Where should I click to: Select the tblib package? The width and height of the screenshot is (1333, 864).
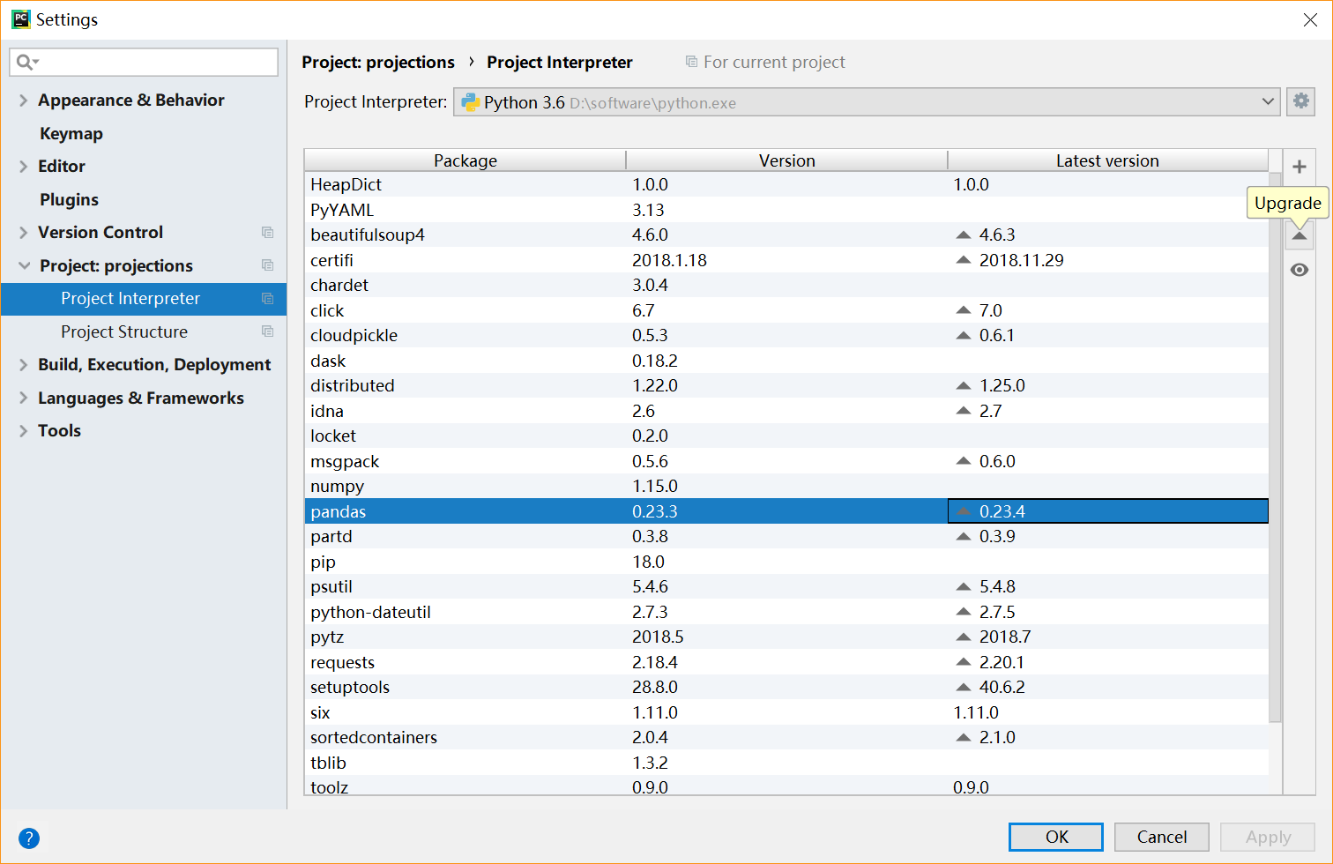786,763
